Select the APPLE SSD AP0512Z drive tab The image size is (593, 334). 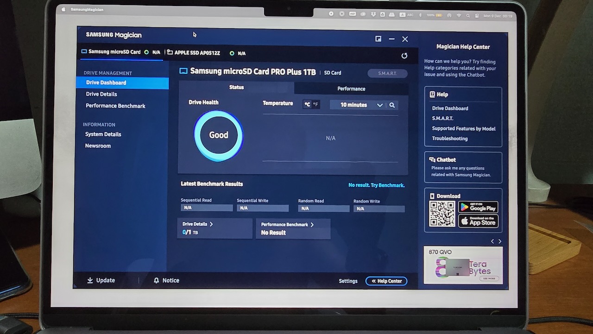pyautogui.click(x=196, y=53)
